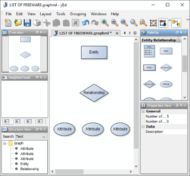The width and height of the screenshot is (190, 176).
Task: Open the Search Text dropdown in Structure View
Action: [31, 136]
